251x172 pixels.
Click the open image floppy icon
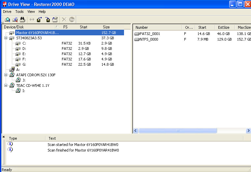point(47,19)
